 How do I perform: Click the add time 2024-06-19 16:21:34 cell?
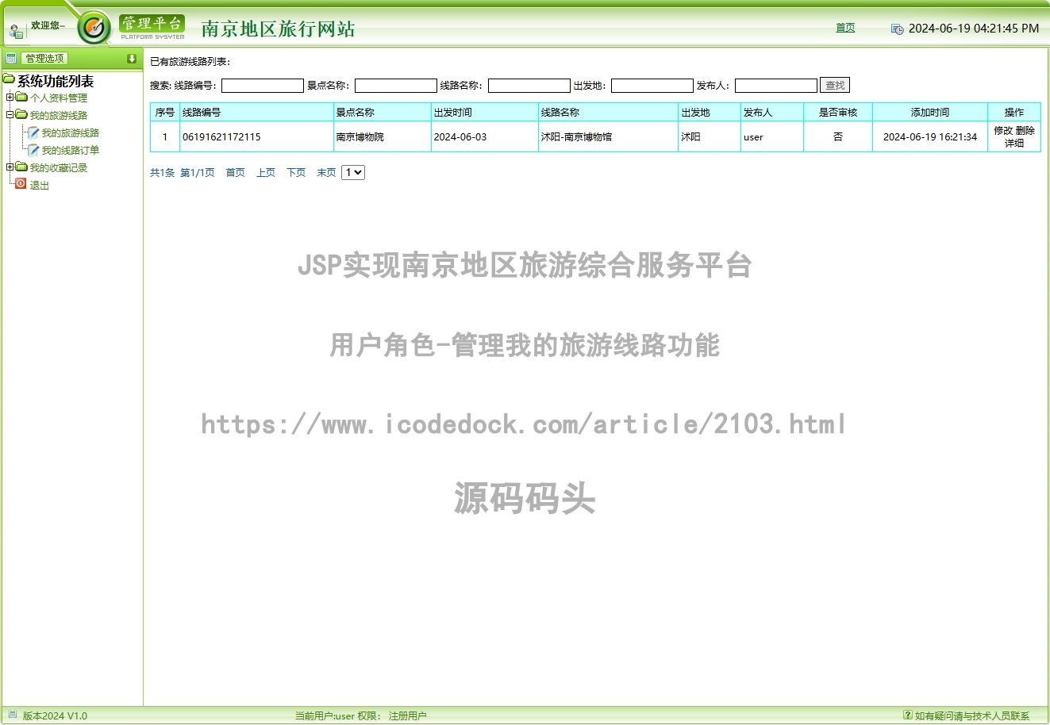coord(930,136)
